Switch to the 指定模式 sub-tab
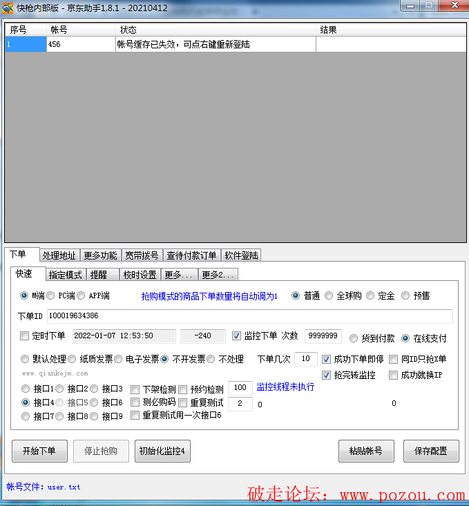This screenshot has width=469, height=506. (x=66, y=275)
